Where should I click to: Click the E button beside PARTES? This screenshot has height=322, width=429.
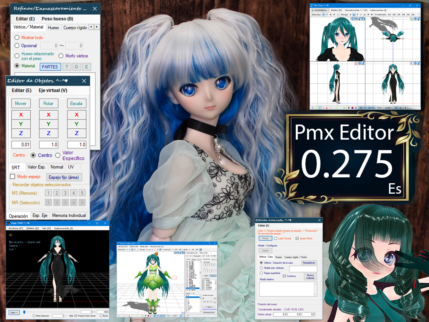pyautogui.click(x=86, y=67)
